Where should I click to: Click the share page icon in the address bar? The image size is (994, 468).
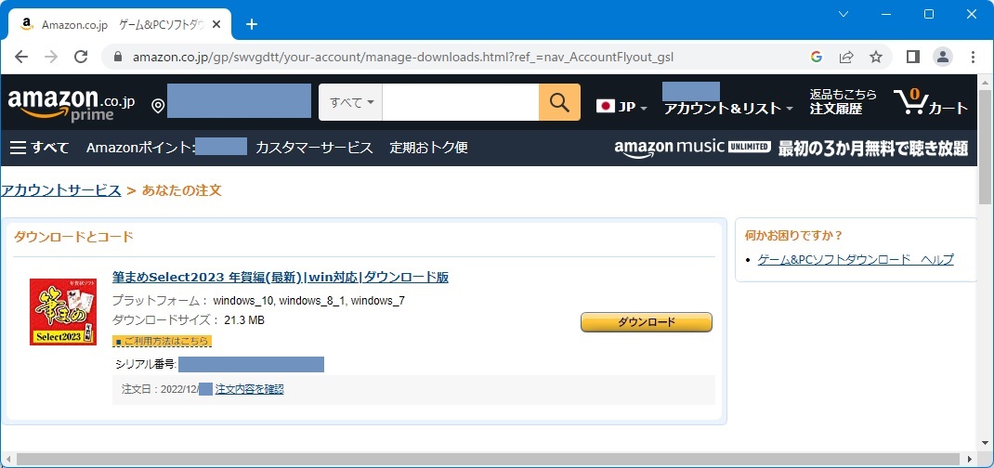pyautogui.click(x=845, y=57)
